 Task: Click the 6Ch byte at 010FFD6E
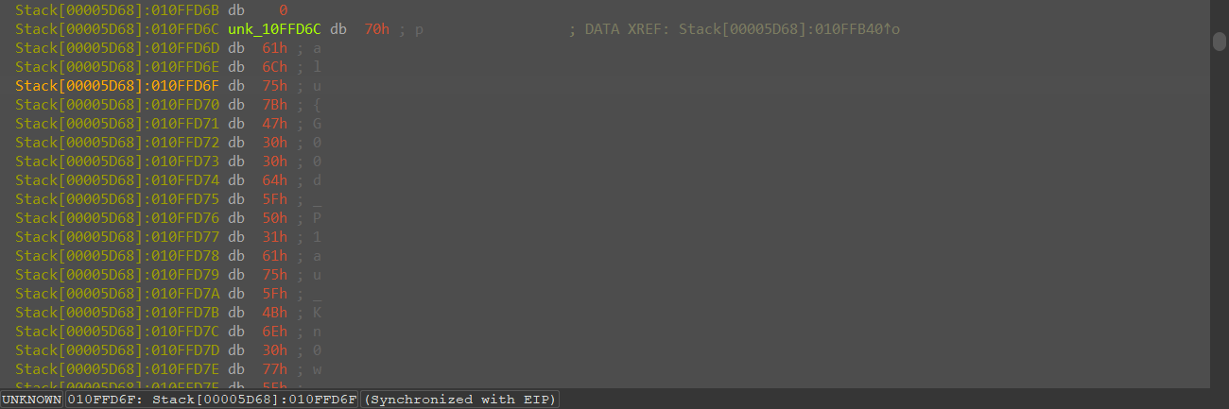point(274,67)
